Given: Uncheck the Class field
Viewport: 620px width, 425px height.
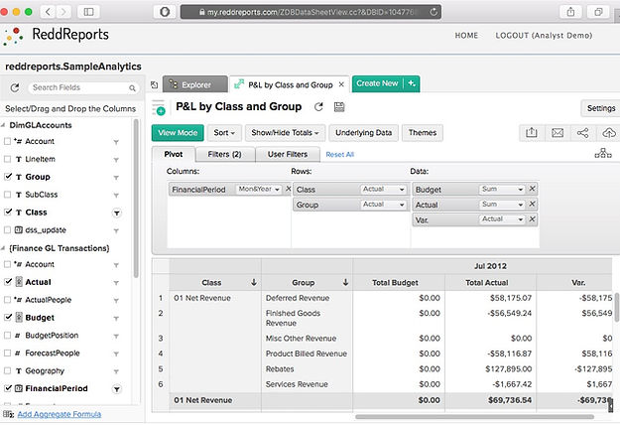Looking at the screenshot, I should pyautogui.click(x=7, y=212).
